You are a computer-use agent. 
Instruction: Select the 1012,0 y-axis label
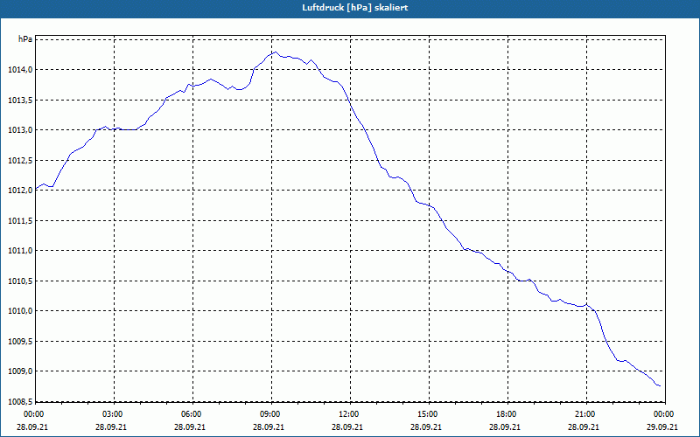(x=20, y=191)
